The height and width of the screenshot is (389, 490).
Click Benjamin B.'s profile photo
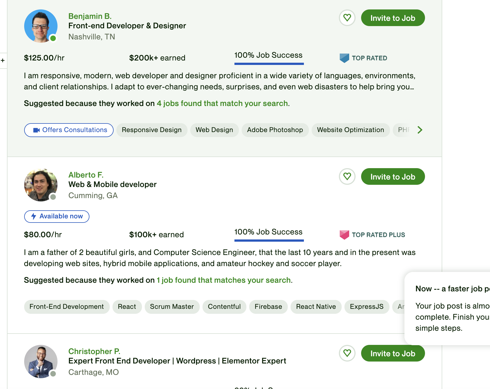click(41, 26)
